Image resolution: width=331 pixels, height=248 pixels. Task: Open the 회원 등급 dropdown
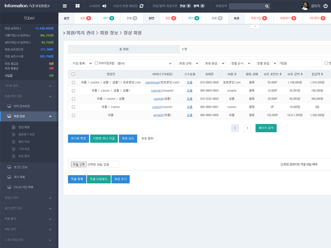[213, 63]
